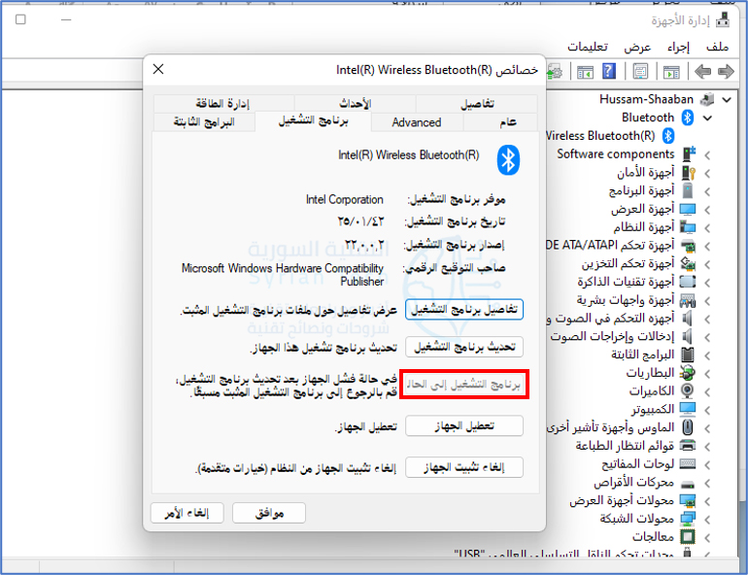The image size is (748, 575).
Task: Click the معالجات processor icon
Action: coord(688,537)
